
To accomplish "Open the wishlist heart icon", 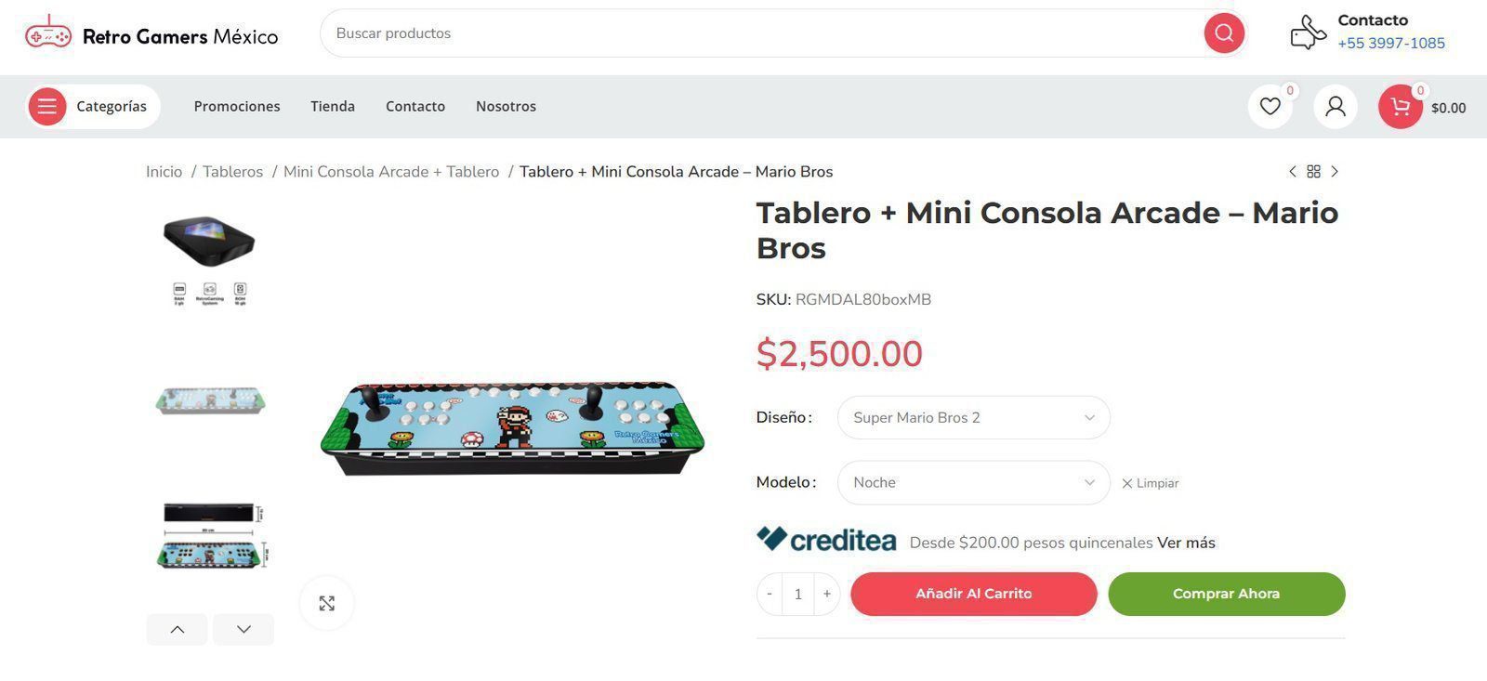I will (1270, 107).
